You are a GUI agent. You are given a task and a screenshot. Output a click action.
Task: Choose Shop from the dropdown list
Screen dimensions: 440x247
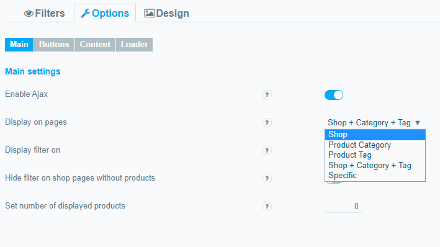(x=375, y=135)
